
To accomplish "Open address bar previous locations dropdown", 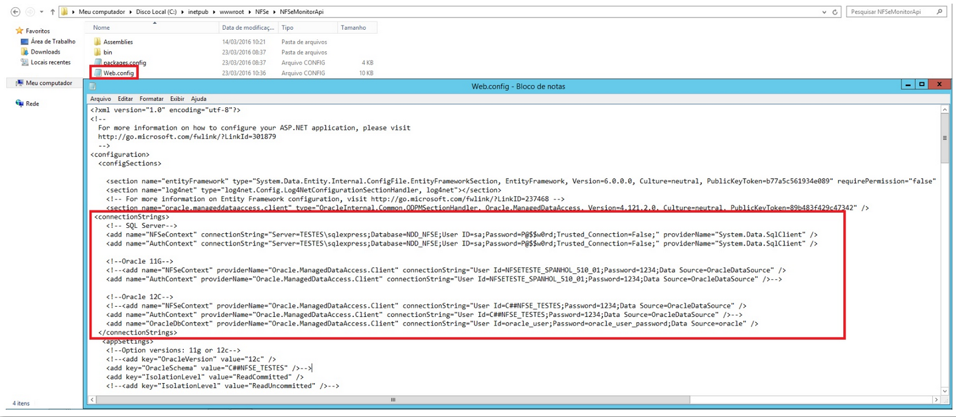I will (824, 12).
